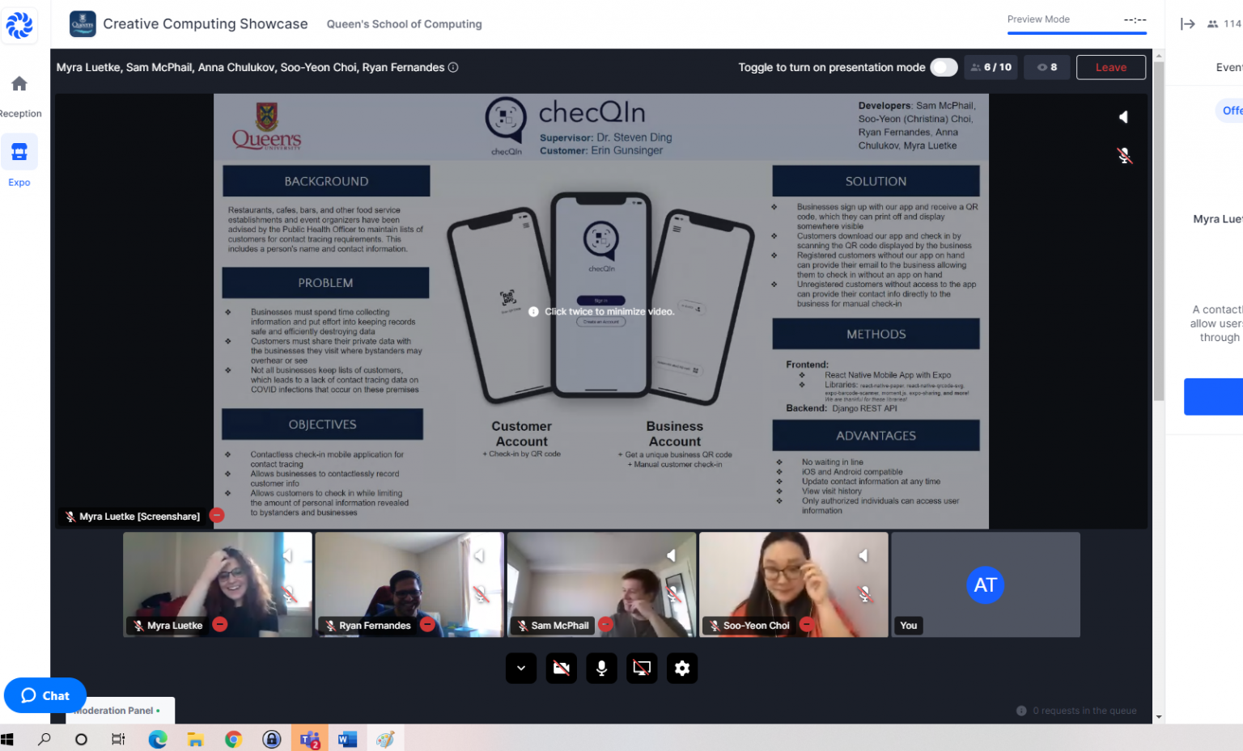Click the red minus to remove Ryan Fernandes
Image resolution: width=1243 pixels, height=751 pixels.
[426, 624]
